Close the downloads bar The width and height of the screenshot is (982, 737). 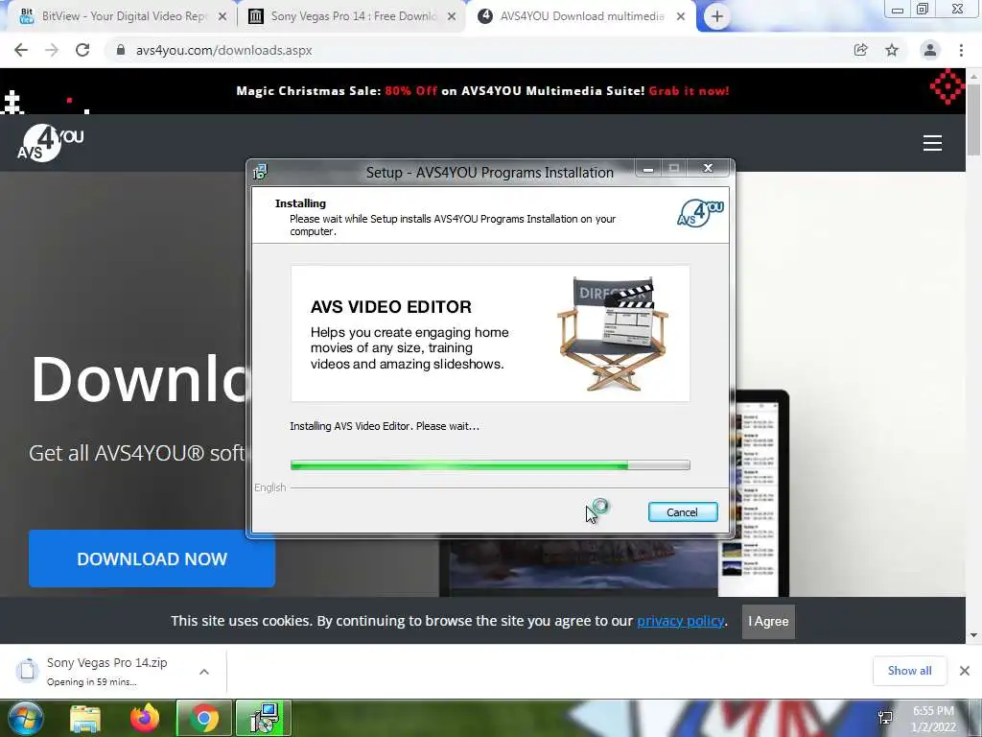click(x=965, y=671)
